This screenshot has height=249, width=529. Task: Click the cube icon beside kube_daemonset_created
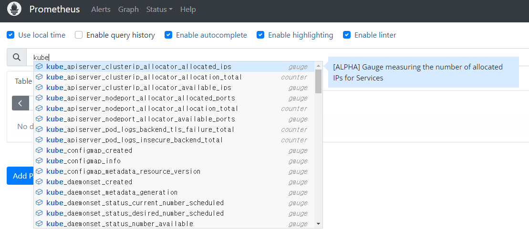[39, 182]
